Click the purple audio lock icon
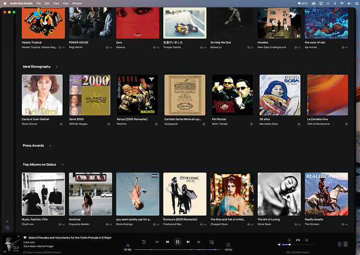This screenshot has width=360, height=255. click(340, 244)
